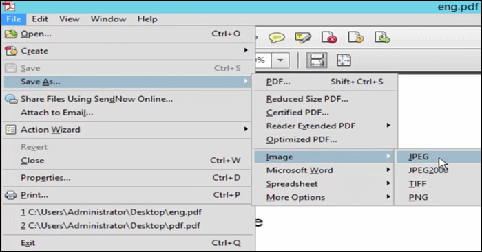Choose TIFF image format

point(439,184)
